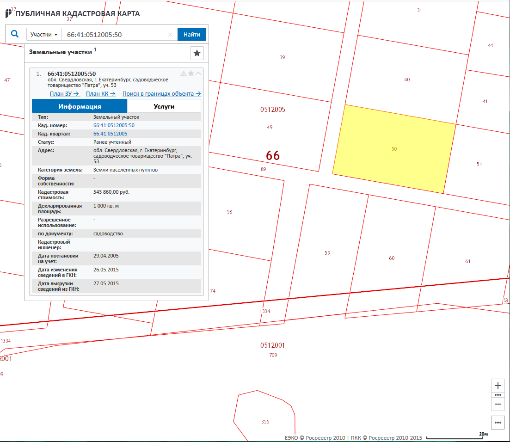Add parcel 66:41:0512005:50 to favorites via small star
Viewport: 510px width, 442px height.
coord(191,74)
